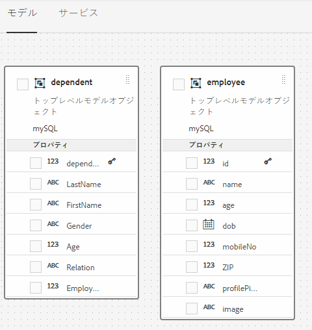Click the employee card description text
The image size is (312, 330).
pos(240,106)
